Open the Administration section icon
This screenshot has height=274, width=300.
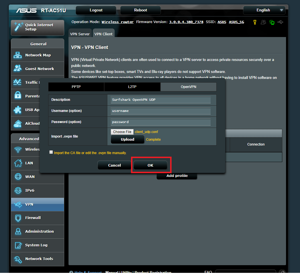pyautogui.click(x=18, y=231)
